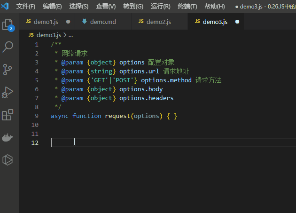Click line number 9 in gutter

(37, 116)
